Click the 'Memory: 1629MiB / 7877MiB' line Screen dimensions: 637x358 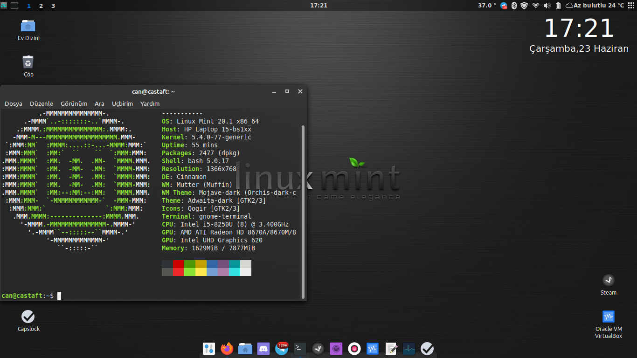click(x=208, y=248)
